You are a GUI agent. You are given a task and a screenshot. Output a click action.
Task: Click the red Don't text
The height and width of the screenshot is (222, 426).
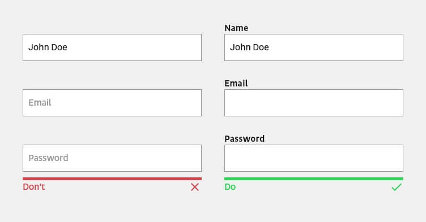(34, 187)
